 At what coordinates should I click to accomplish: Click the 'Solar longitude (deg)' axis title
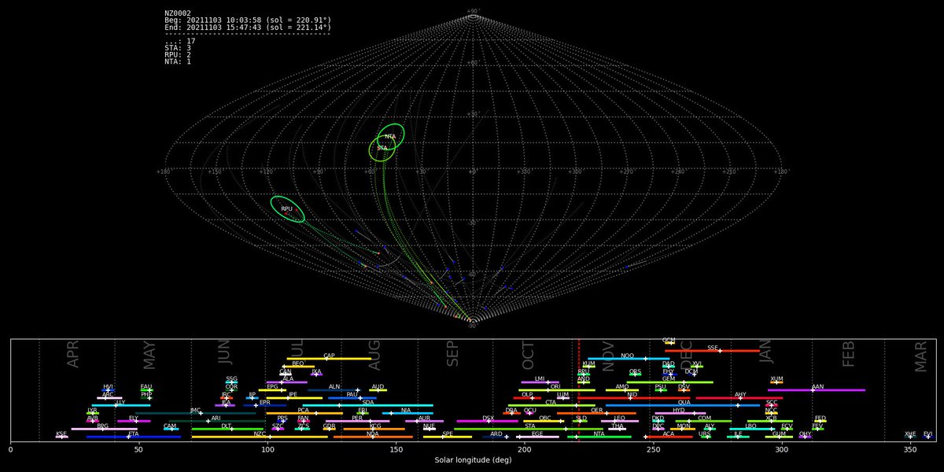click(x=473, y=461)
